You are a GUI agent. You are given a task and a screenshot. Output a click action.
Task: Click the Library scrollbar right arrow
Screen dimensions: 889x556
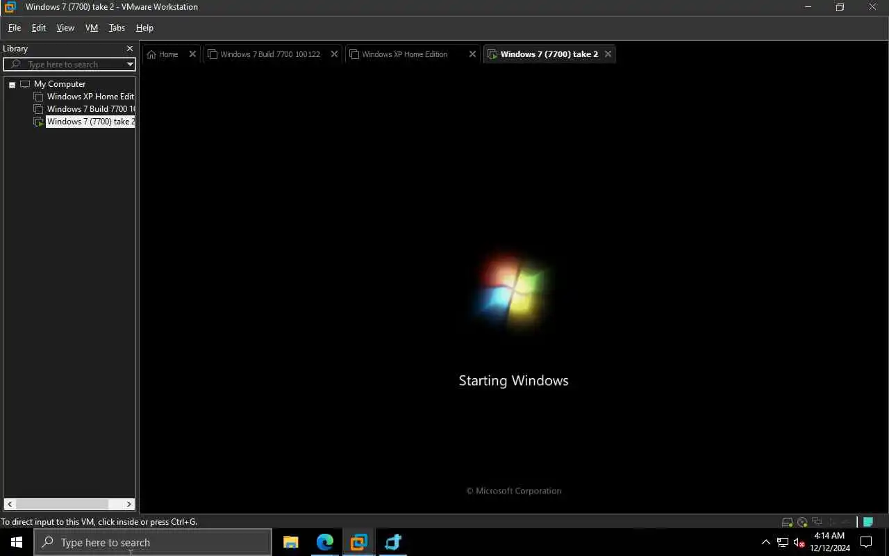tap(129, 505)
